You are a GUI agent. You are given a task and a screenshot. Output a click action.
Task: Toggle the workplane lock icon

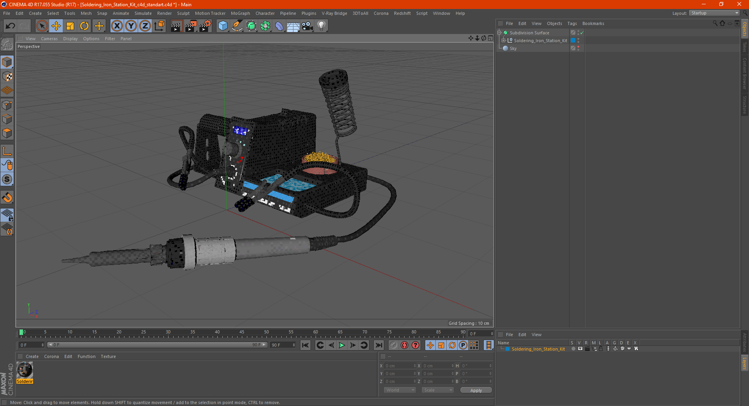point(7,215)
